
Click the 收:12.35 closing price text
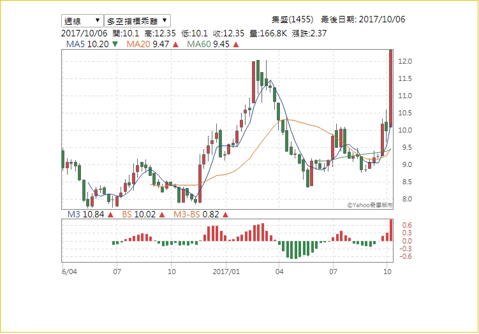coord(229,33)
